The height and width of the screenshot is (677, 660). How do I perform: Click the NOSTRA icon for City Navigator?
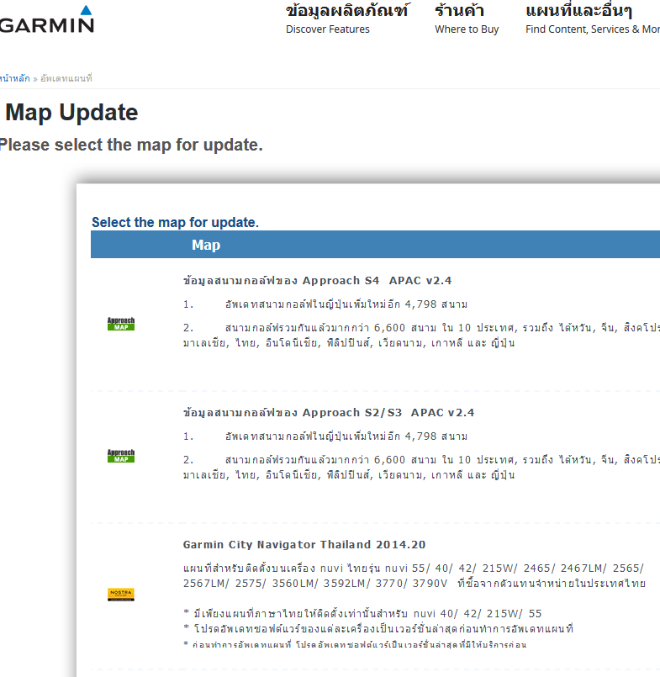click(121, 595)
